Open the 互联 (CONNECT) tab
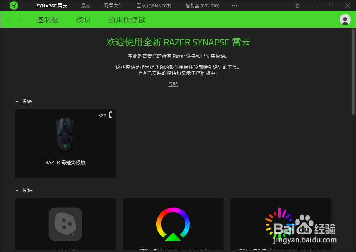The height and width of the screenshot is (252, 356). (x=154, y=6)
